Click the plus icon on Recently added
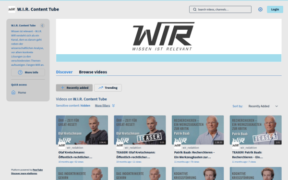 click(x=62, y=88)
